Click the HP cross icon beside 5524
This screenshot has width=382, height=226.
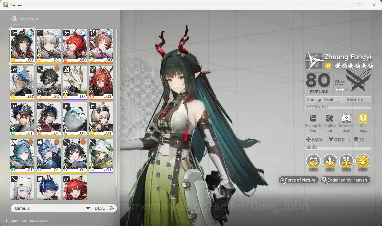coord(309,140)
